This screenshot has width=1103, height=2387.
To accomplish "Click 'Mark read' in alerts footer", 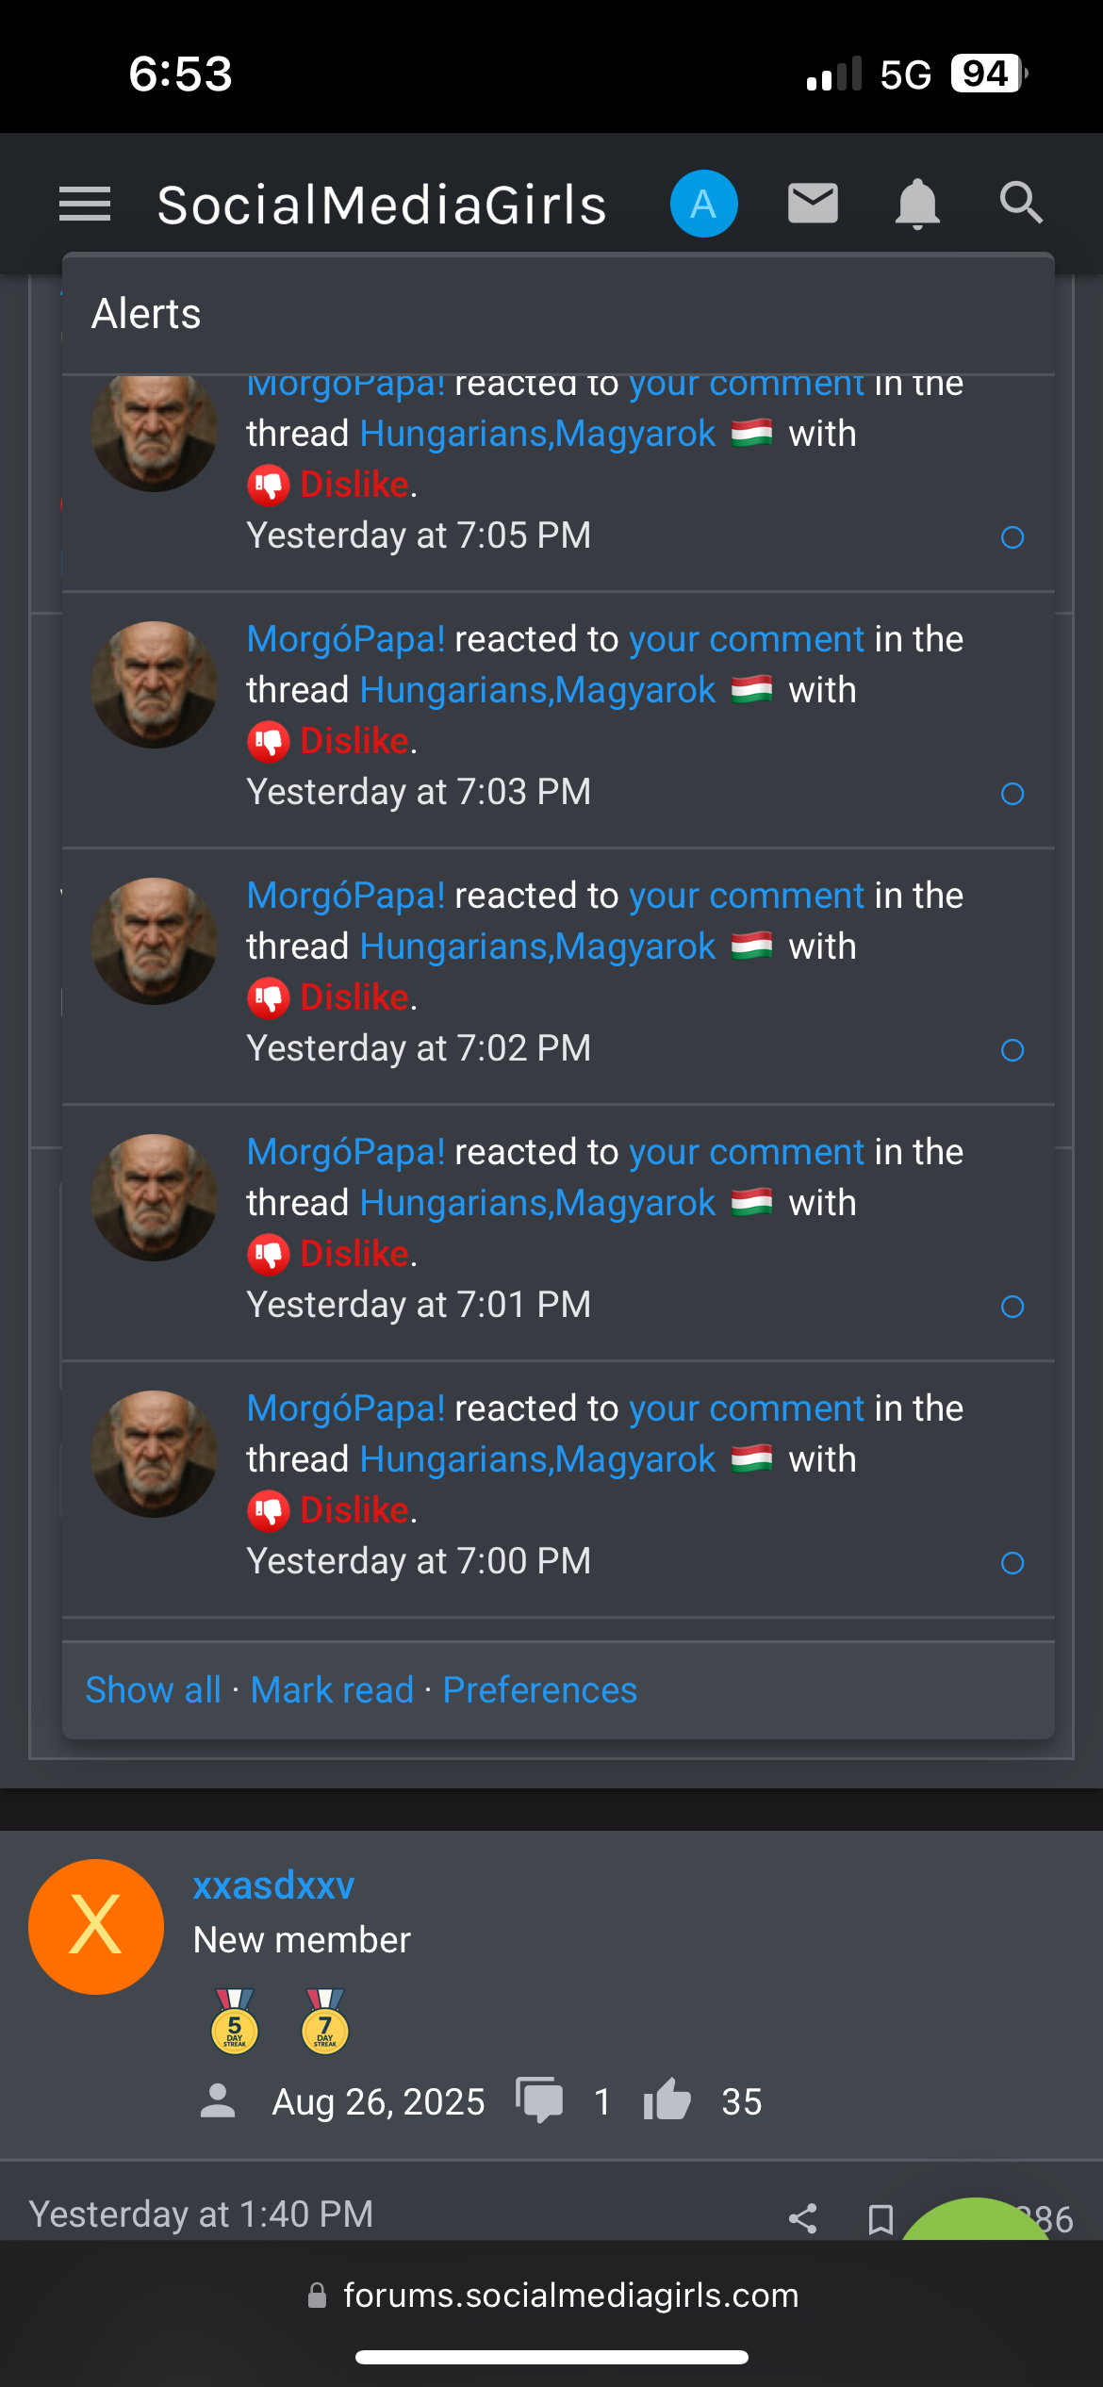I will 332,1690.
